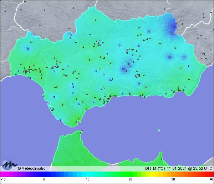Pick the orange color above the 30 label
The image size is (214, 184).
(173, 174)
